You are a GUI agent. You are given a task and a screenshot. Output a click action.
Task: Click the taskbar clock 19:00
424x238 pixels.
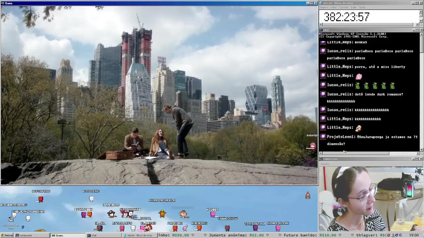[414, 235]
